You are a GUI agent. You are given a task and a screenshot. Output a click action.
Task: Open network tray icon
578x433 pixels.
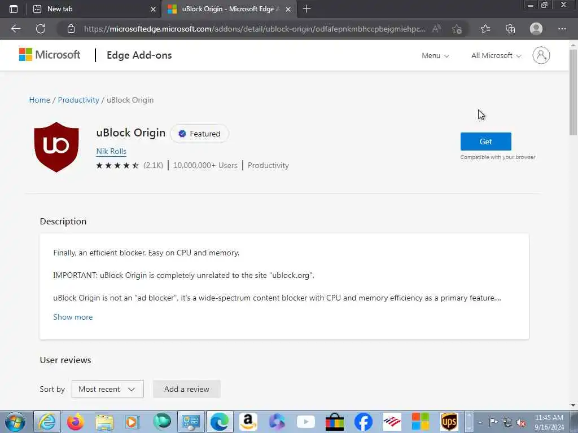pyautogui.click(x=507, y=422)
